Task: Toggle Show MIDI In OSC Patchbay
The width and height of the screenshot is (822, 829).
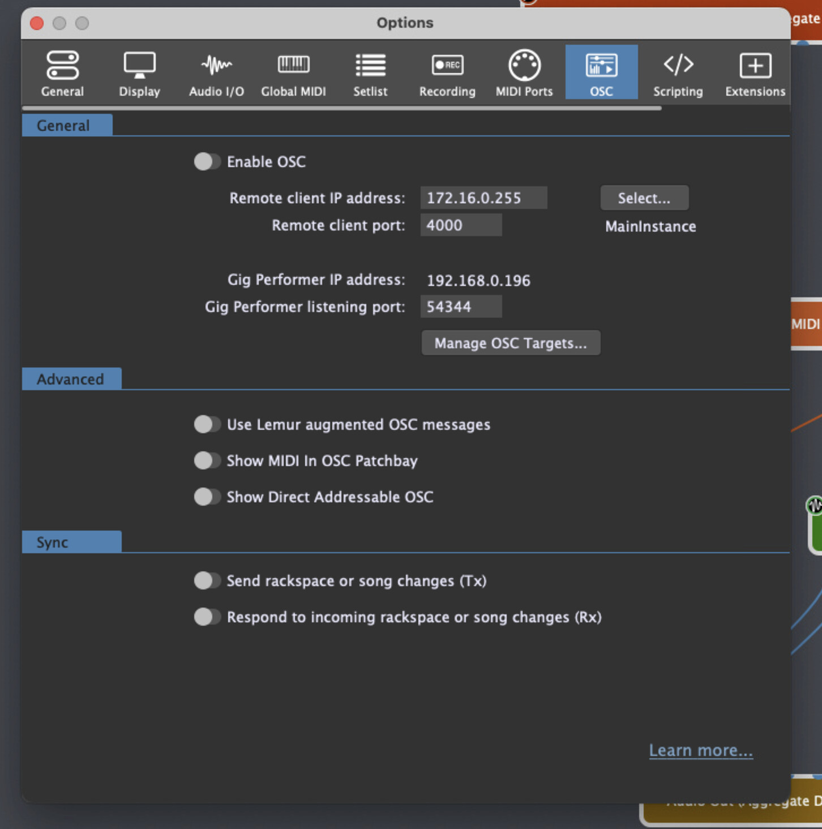Action: (207, 461)
